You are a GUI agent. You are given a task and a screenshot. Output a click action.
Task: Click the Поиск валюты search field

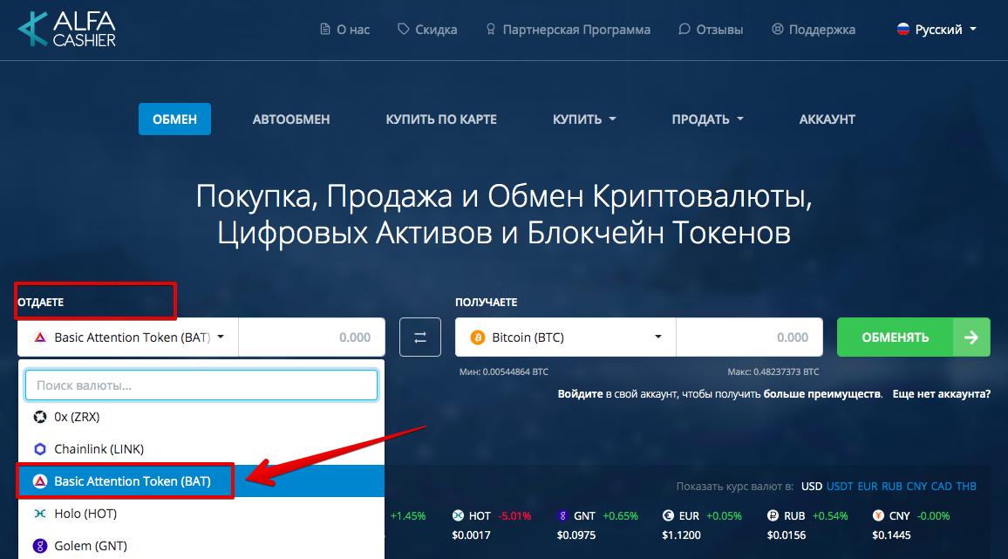point(201,385)
